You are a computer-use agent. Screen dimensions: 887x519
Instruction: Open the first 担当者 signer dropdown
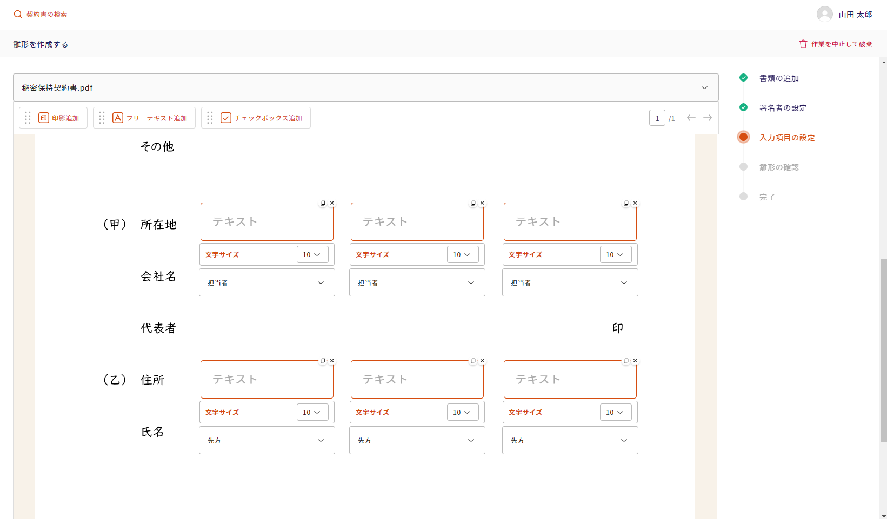click(266, 282)
